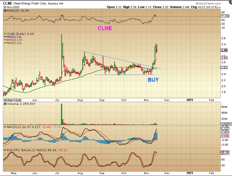The height and width of the screenshot is (176, 232).
Task: Click the 'Volume 2.4M' header value
Action: 179,7
